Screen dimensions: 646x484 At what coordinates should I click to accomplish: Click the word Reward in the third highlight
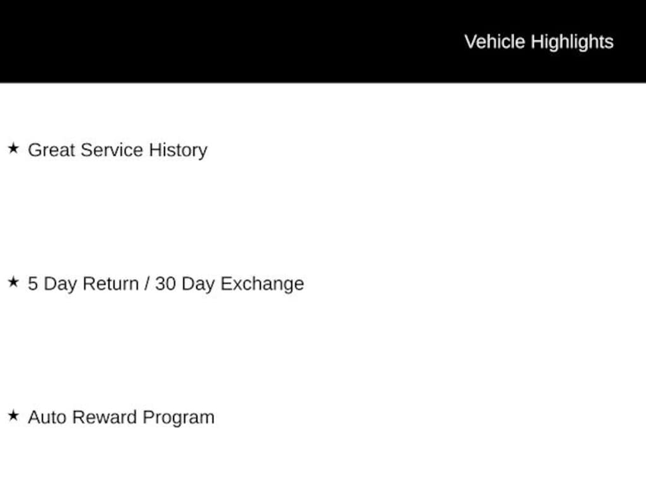104,417
